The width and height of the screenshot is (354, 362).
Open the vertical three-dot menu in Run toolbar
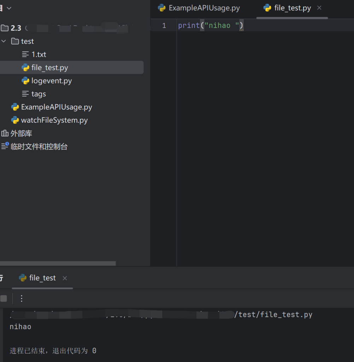tap(22, 299)
